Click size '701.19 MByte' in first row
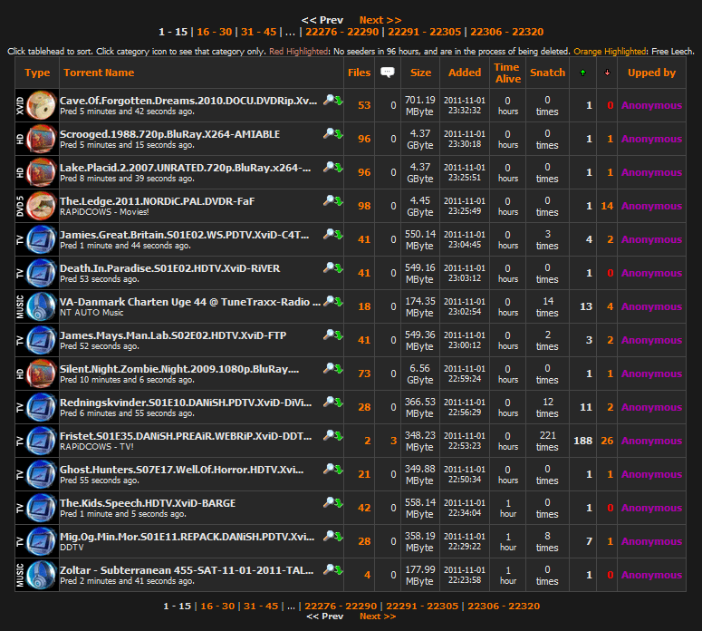The width and height of the screenshot is (702, 631). [420, 106]
